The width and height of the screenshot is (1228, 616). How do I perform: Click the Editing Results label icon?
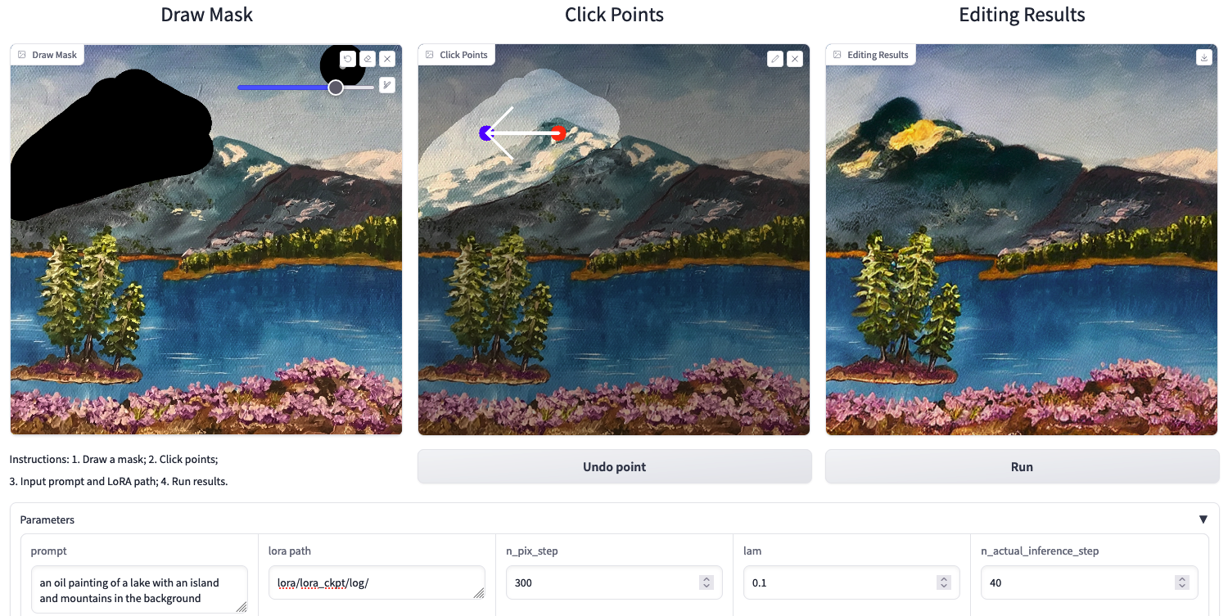click(837, 55)
